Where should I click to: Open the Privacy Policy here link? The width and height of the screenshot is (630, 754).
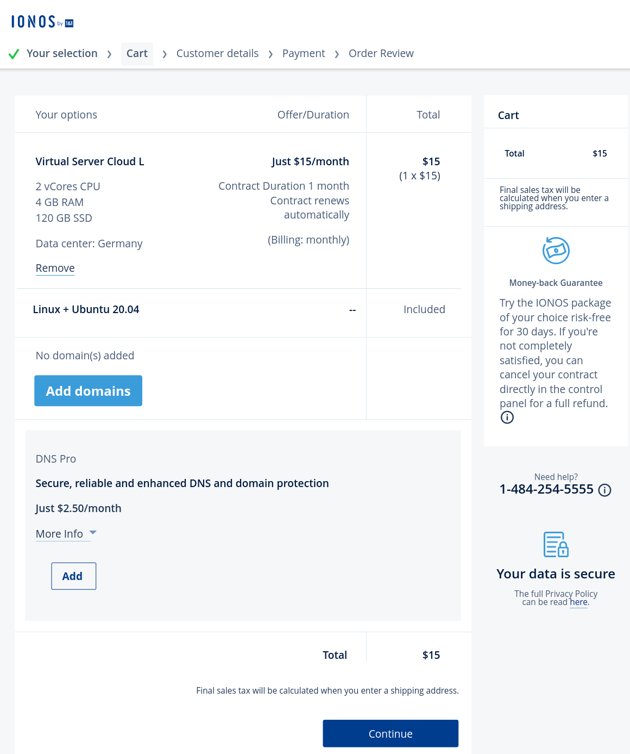[x=578, y=602]
